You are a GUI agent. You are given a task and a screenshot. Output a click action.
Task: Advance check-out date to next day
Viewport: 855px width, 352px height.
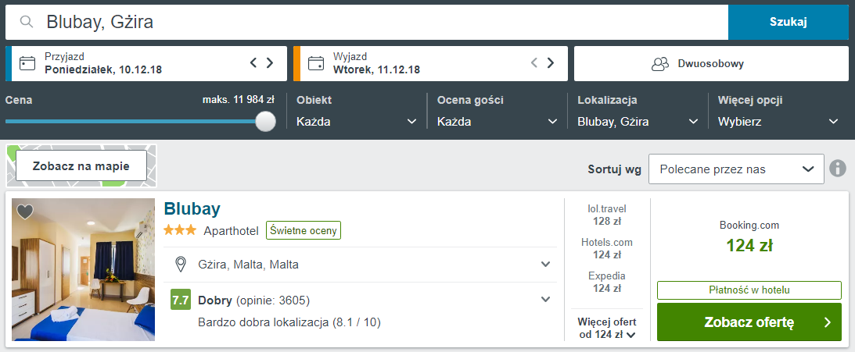(551, 63)
